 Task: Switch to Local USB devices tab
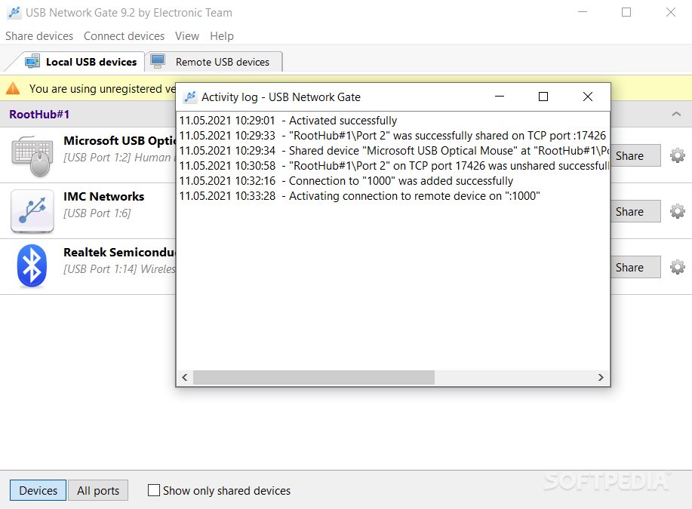[x=82, y=62]
